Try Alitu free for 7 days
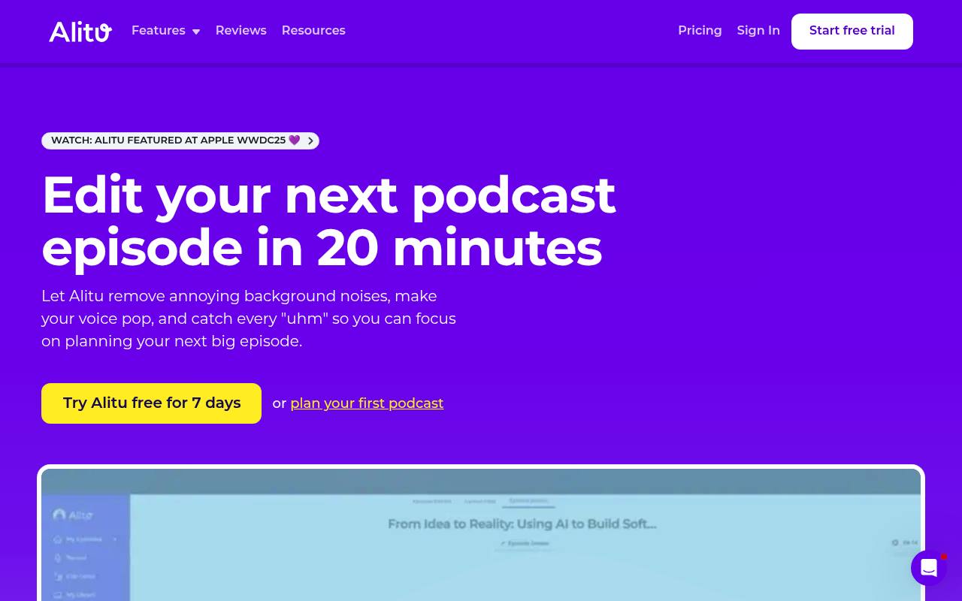The width and height of the screenshot is (962, 601). [x=151, y=403]
